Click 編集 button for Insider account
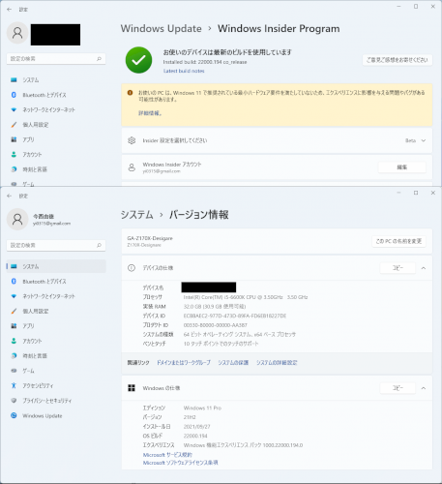The width and height of the screenshot is (442, 484). point(401,167)
